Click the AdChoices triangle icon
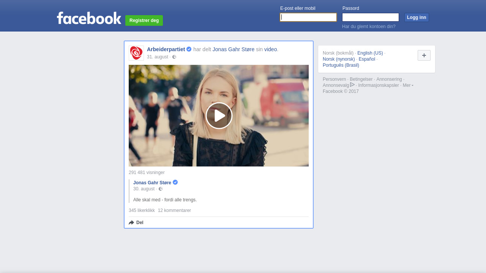The image size is (486, 273). point(352,85)
